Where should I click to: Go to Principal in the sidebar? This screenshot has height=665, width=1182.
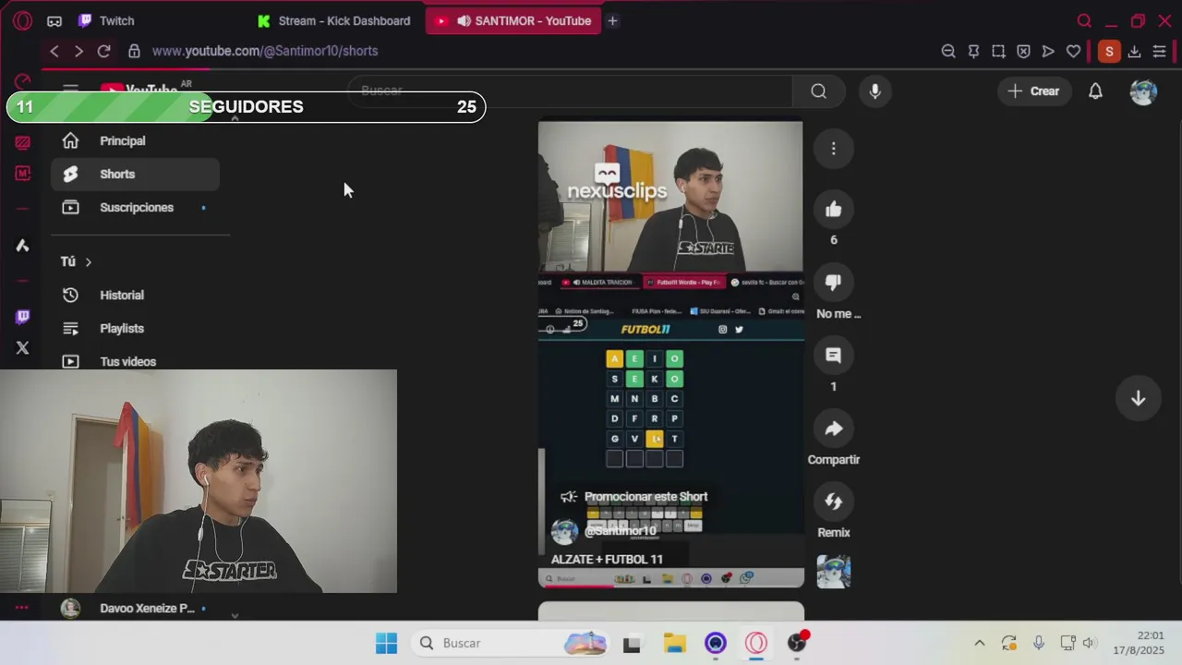[135, 140]
